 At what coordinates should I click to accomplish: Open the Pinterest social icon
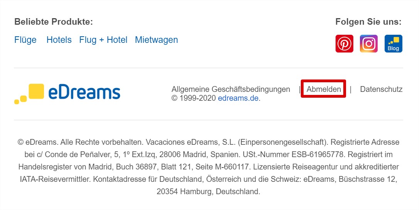(344, 44)
